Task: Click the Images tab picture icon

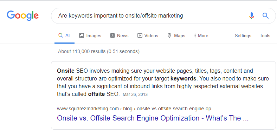Action: 82,36
